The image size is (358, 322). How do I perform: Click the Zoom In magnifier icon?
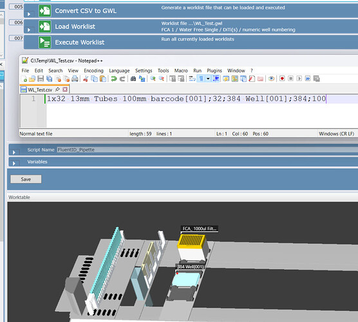[x=153, y=79]
